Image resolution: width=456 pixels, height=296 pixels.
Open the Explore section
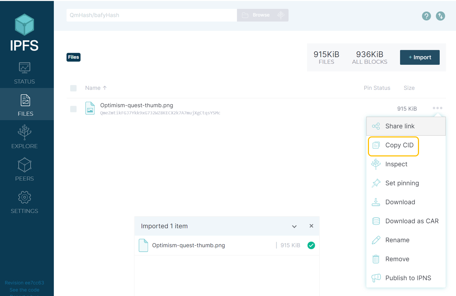(x=24, y=137)
